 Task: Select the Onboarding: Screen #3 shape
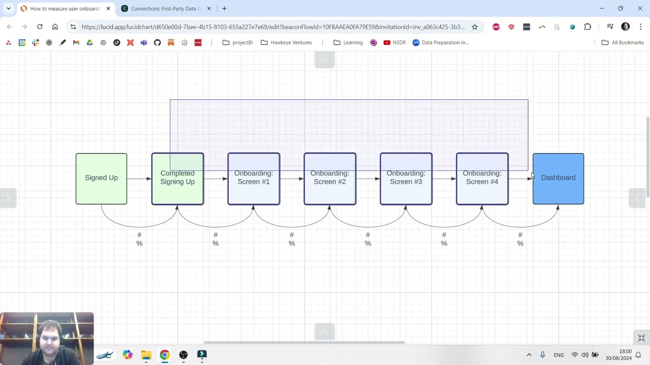[406, 179]
